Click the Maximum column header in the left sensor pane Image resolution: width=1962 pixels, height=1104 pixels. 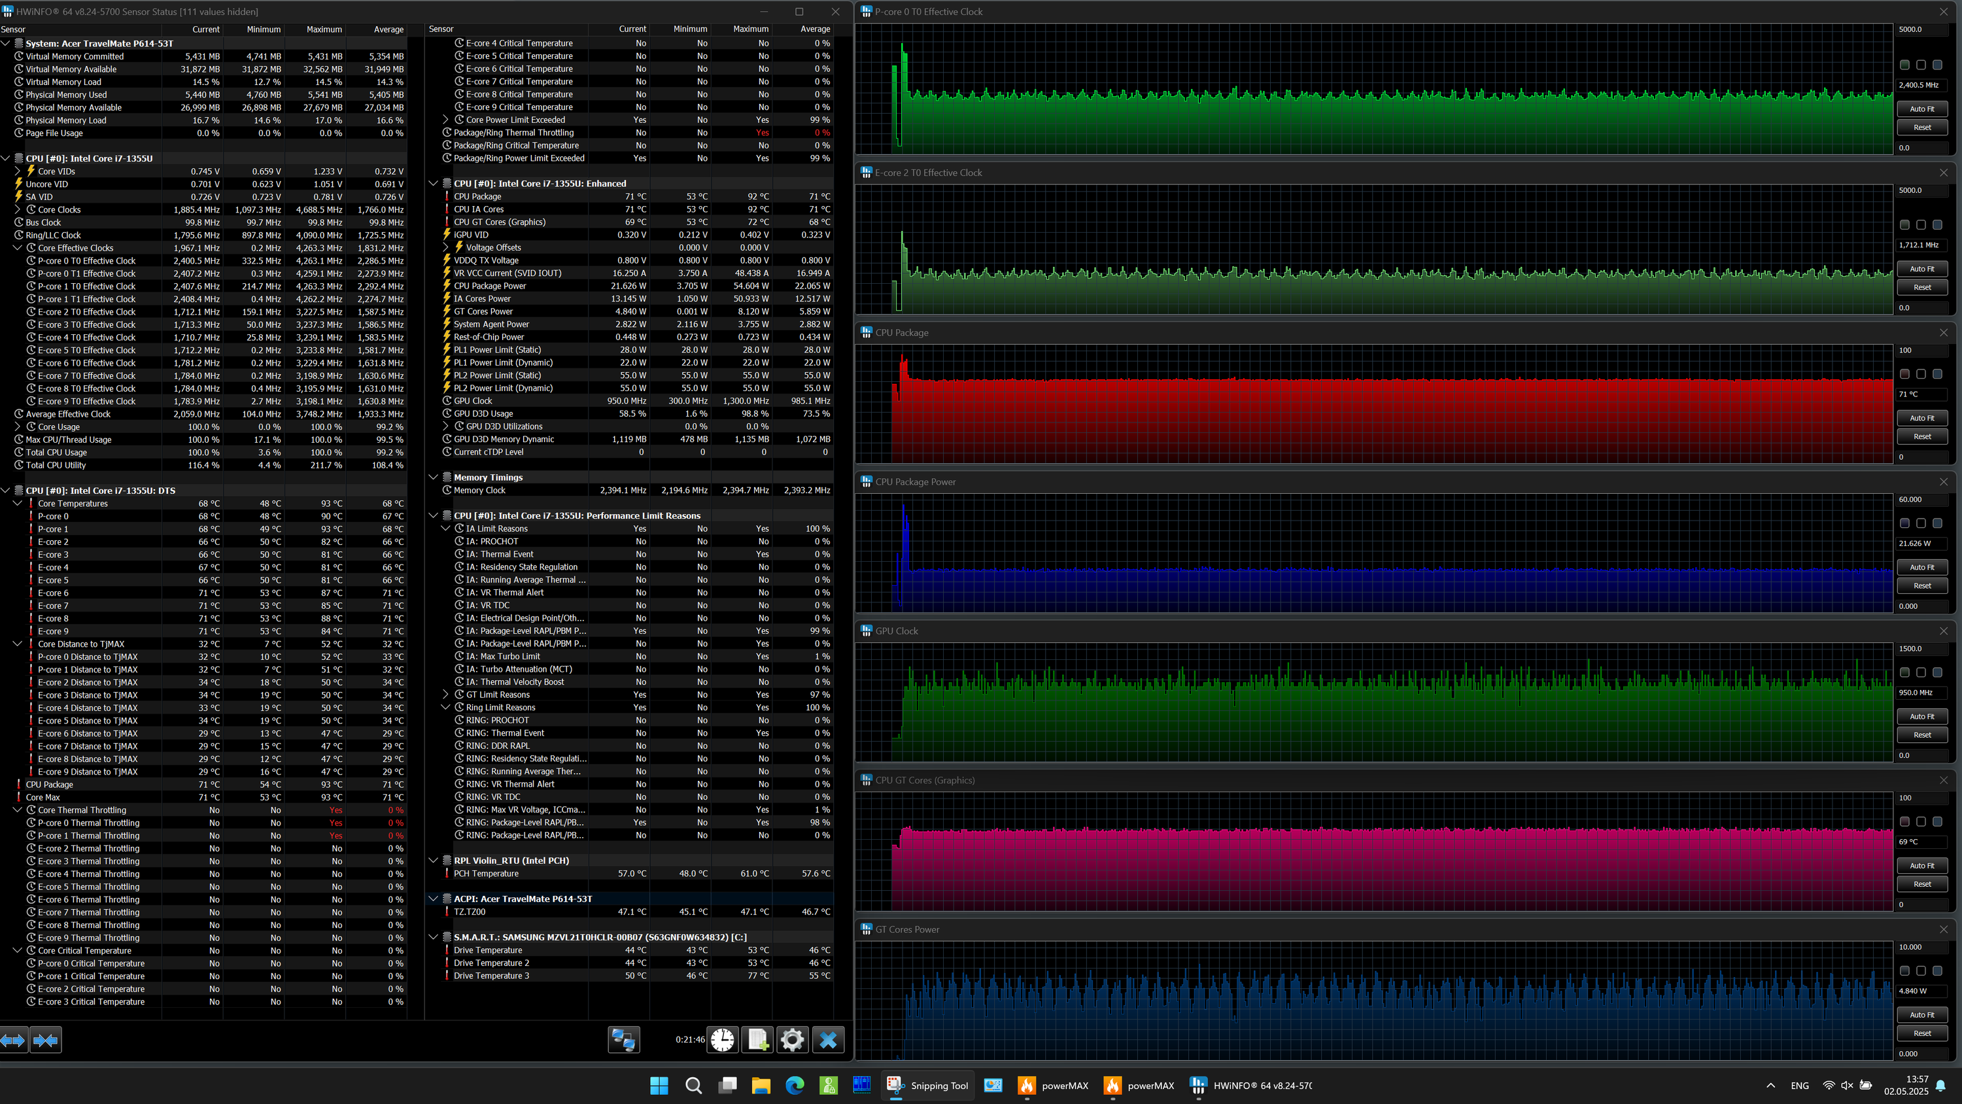click(324, 29)
